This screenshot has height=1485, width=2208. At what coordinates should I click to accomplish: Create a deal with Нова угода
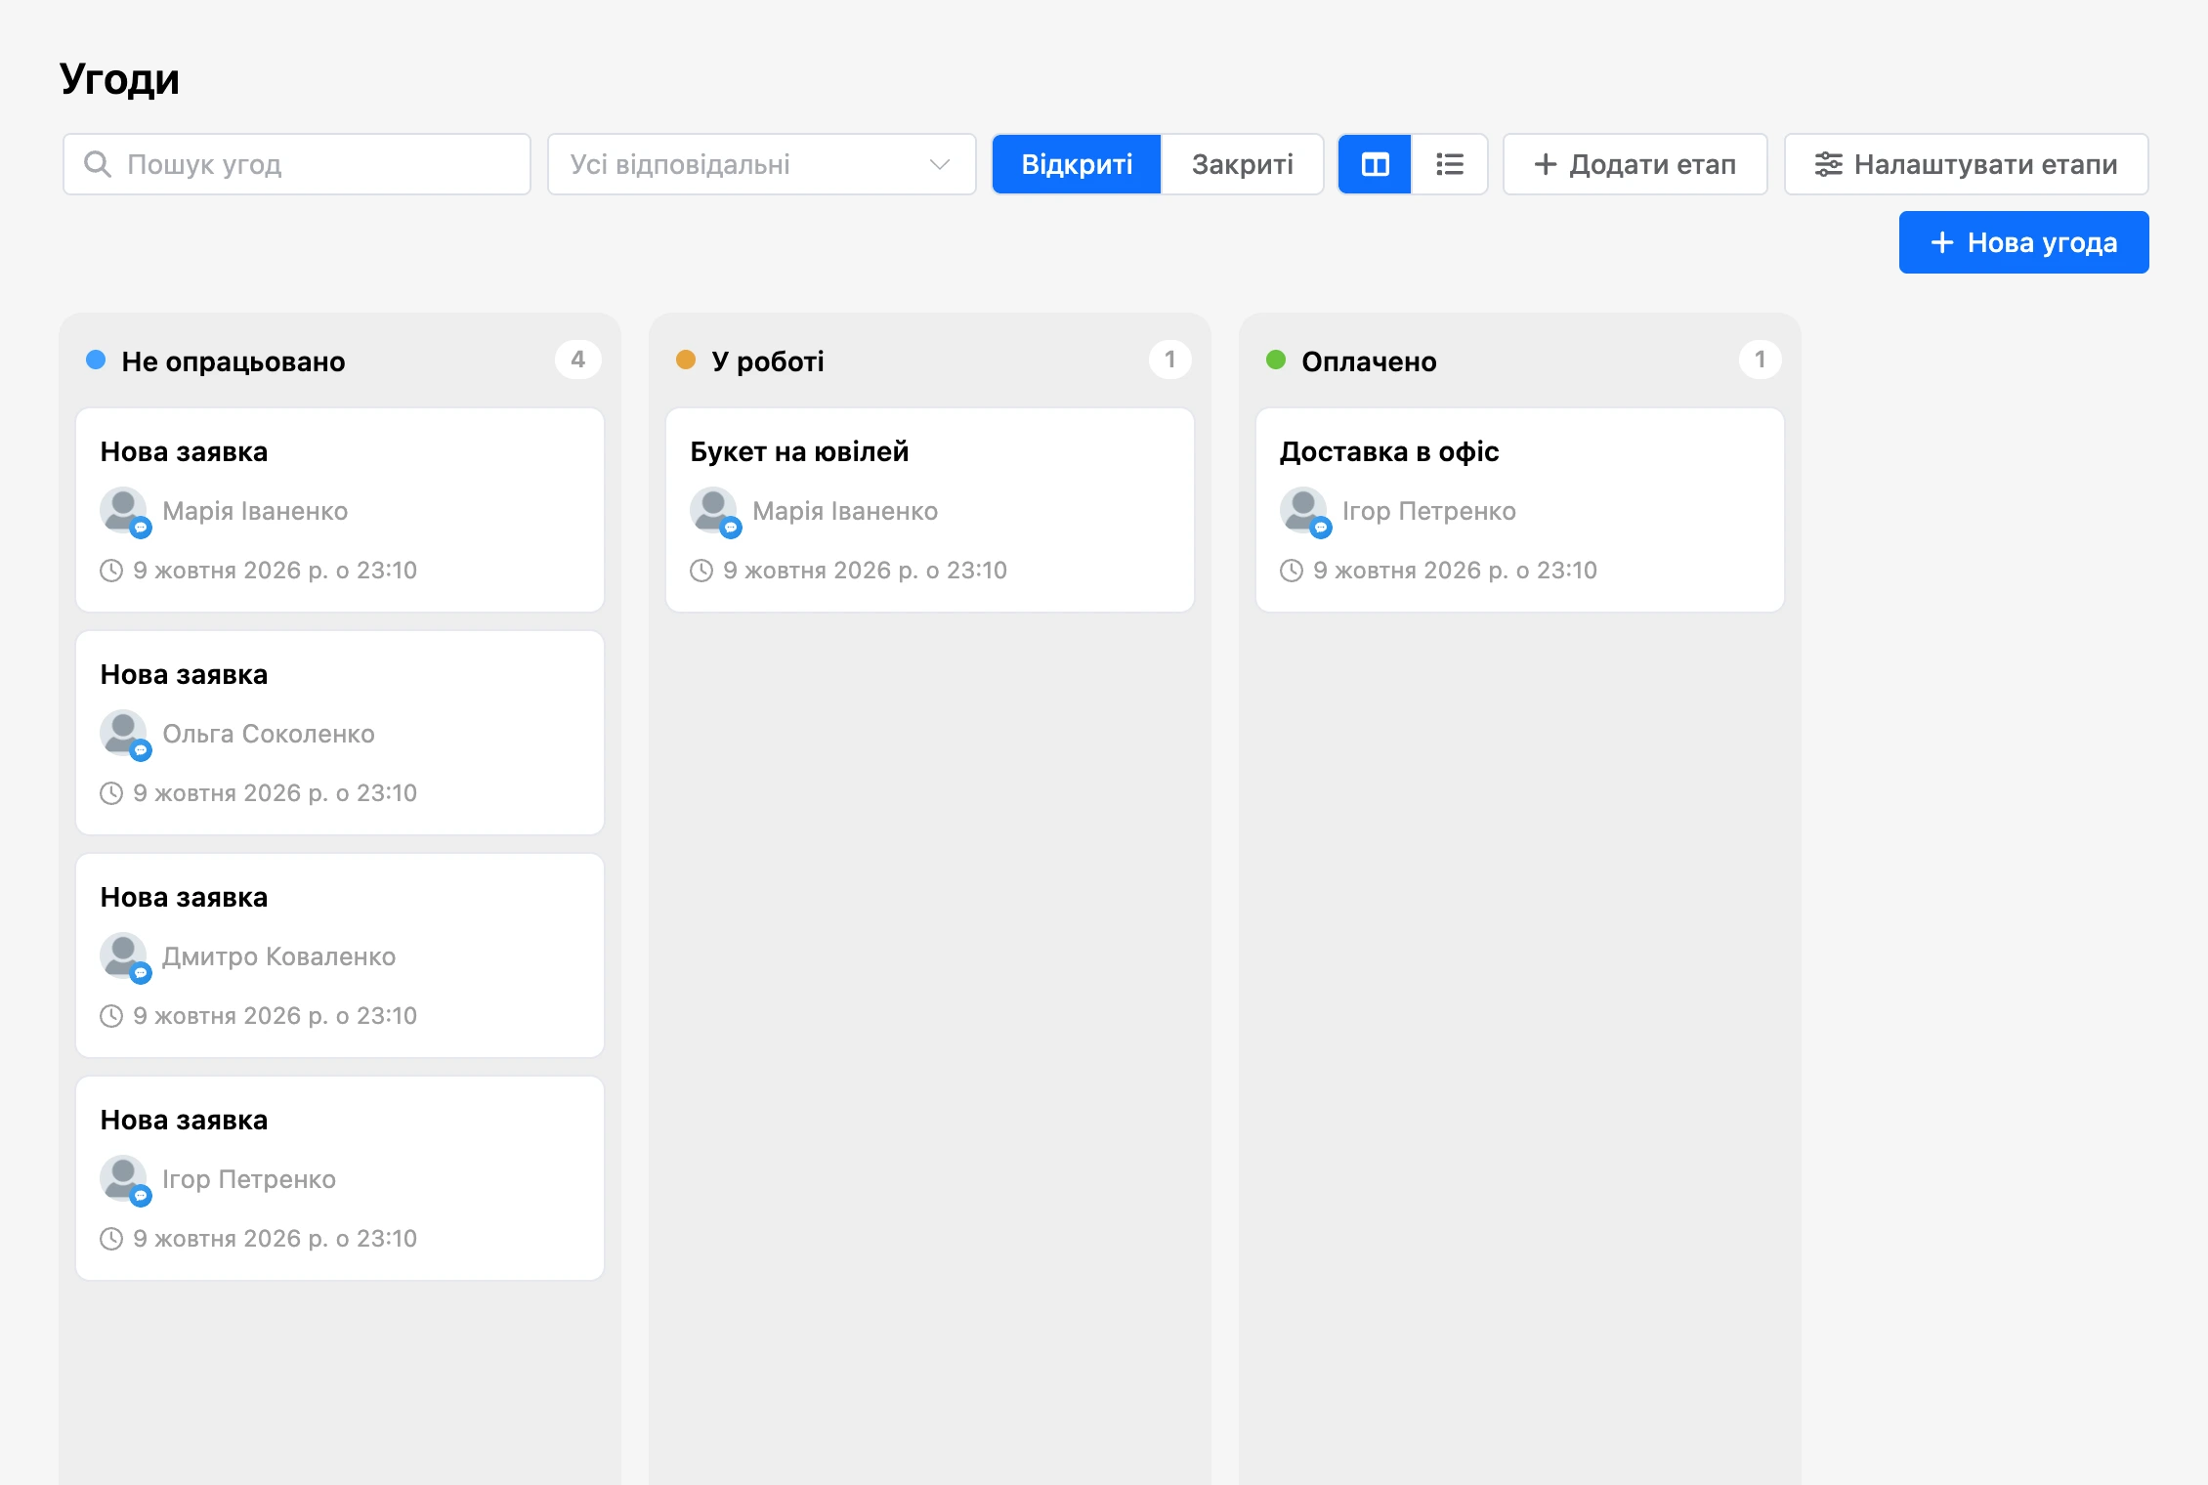pos(2024,242)
